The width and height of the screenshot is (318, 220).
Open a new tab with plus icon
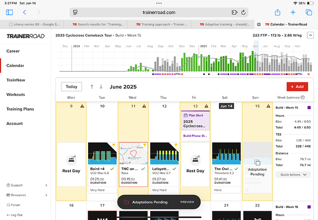point(293,12)
